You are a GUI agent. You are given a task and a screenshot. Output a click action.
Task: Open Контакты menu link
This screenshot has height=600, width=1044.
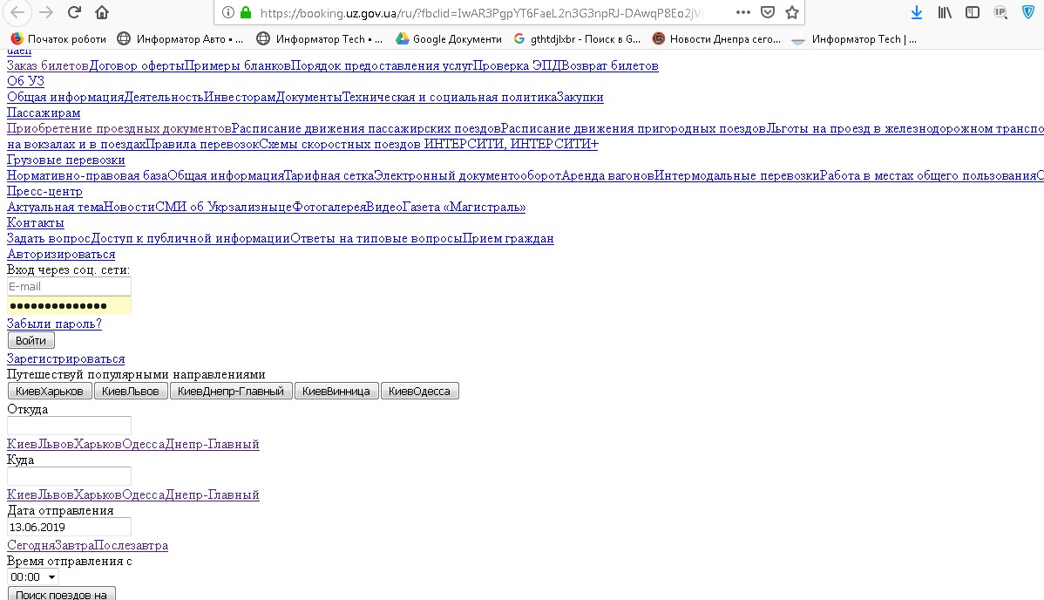tap(35, 222)
